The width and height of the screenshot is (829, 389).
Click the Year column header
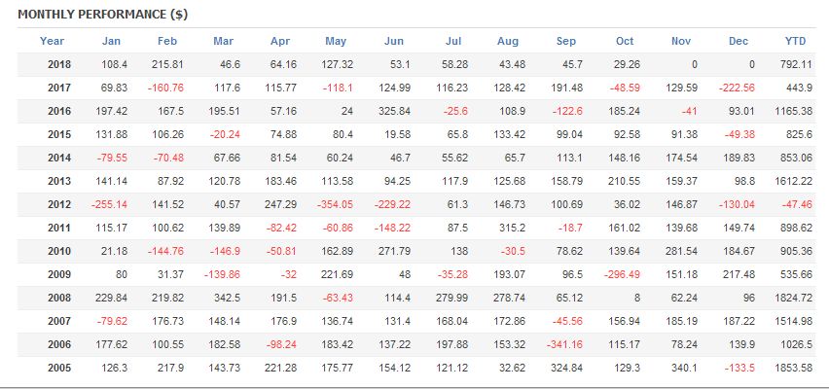click(x=53, y=41)
